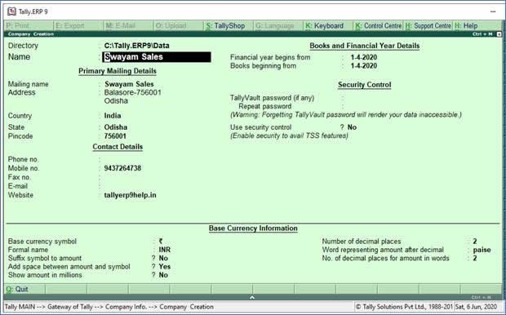Click the date Sat, 6 Jun, 2020

477,307
